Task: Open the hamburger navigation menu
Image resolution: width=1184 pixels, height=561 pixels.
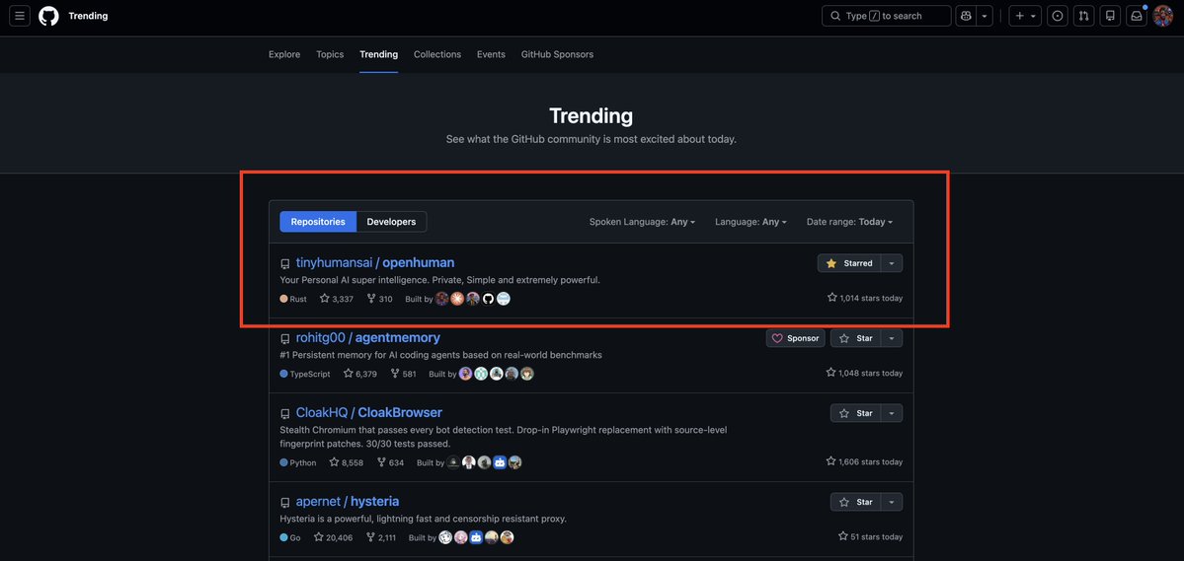Action: point(20,16)
